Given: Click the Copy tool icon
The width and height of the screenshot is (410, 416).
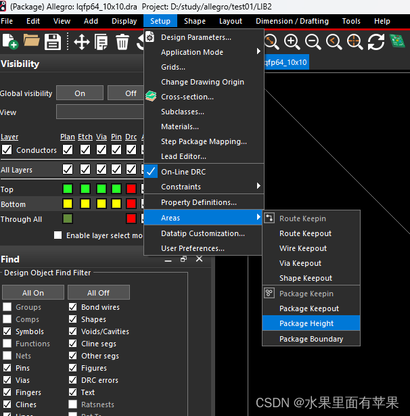Looking at the screenshot, I should 101,43.
